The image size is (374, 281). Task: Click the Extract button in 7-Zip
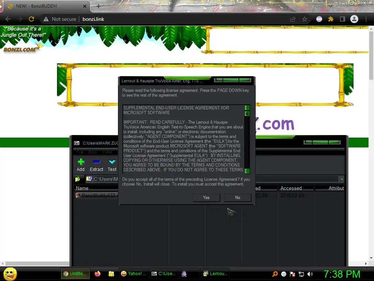point(96,165)
